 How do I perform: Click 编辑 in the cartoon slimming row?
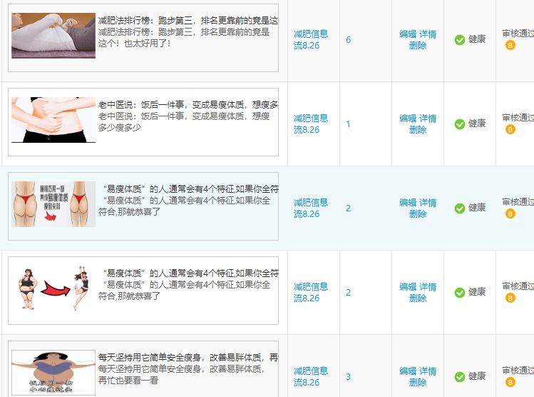[x=408, y=287]
